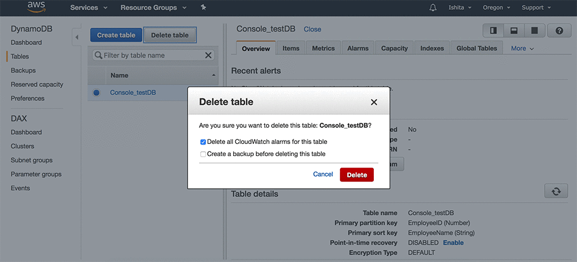
Task: Click the Delete table button
Action: click(x=170, y=35)
